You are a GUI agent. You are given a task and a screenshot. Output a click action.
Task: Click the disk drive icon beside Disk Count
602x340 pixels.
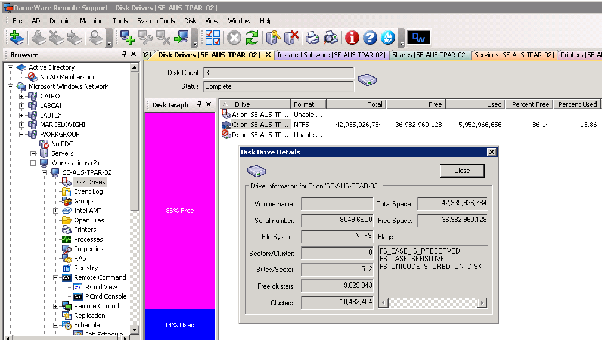pos(367,79)
